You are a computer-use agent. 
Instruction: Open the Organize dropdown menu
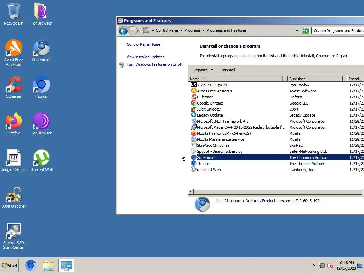(x=203, y=70)
